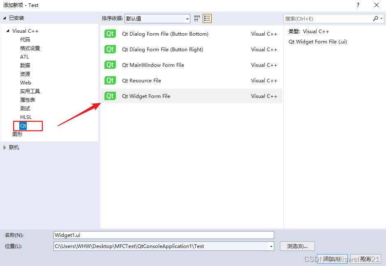Click Qt icon of Dialog Form Button Right
Viewport: 386px width, 266px height.
click(110, 49)
